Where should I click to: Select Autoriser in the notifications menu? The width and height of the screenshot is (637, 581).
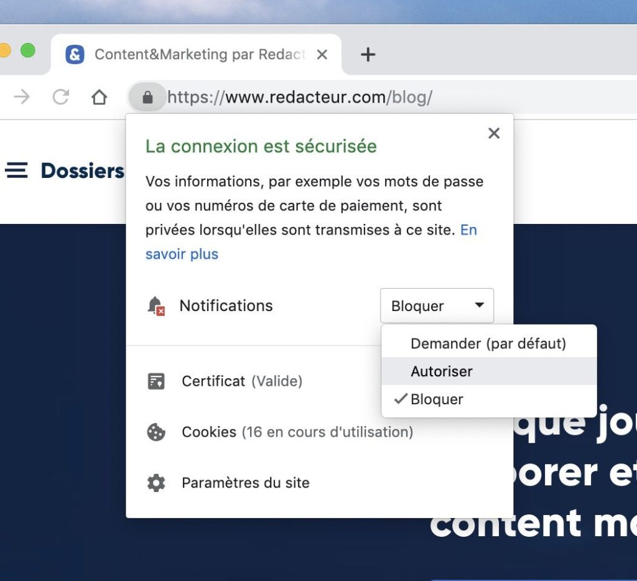coord(442,371)
